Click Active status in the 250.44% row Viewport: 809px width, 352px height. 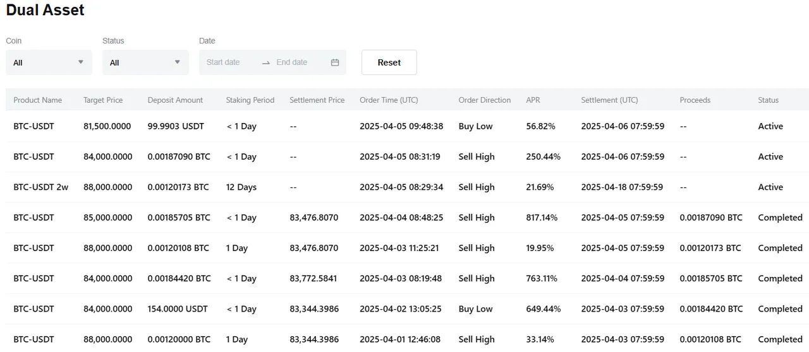(x=770, y=156)
